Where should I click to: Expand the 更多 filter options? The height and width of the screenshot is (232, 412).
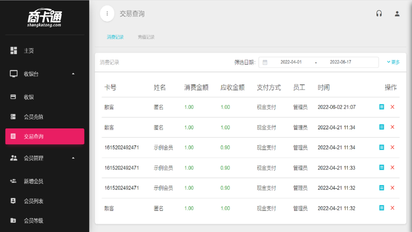[x=393, y=62]
